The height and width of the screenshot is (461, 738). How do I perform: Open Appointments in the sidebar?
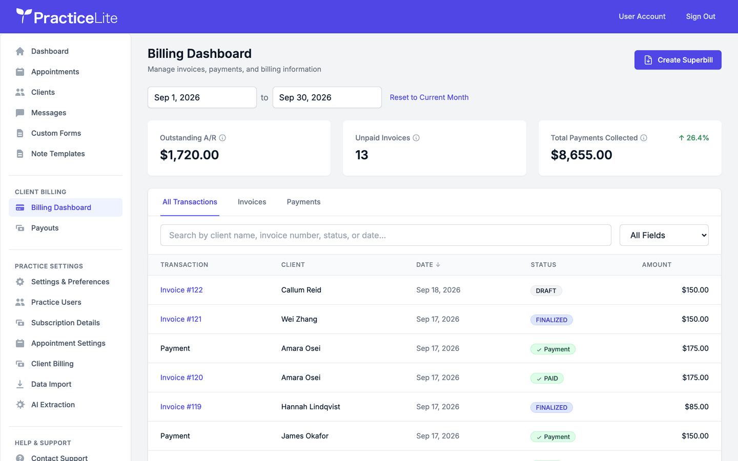click(66, 72)
